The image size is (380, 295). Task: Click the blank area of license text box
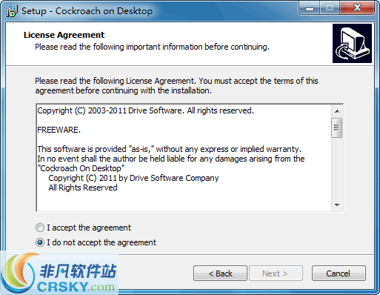[184, 202]
